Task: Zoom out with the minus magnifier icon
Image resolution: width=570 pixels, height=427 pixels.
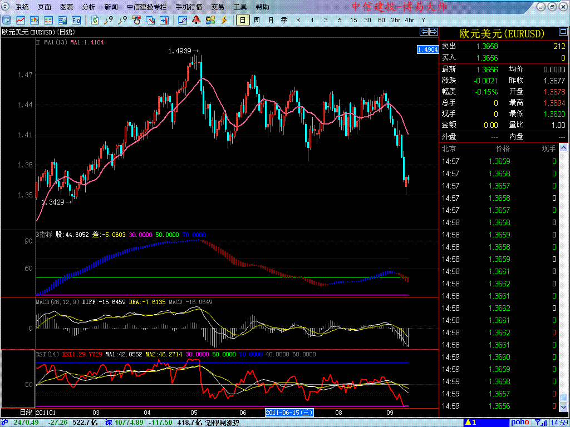Action: [122, 20]
